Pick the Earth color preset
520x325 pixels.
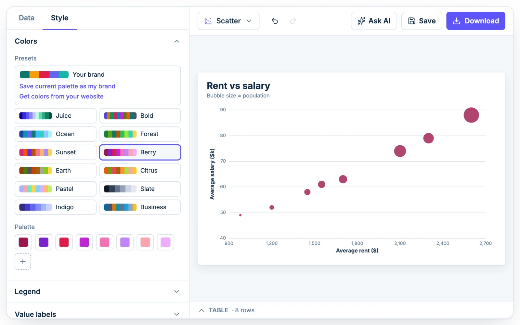(x=56, y=170)
